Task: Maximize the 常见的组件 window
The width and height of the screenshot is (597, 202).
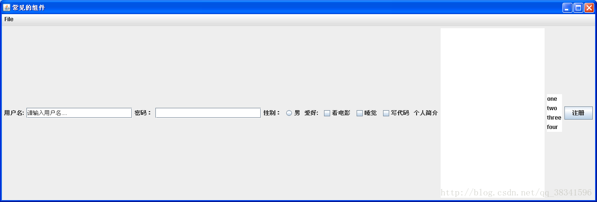Action: pos(578,8)
